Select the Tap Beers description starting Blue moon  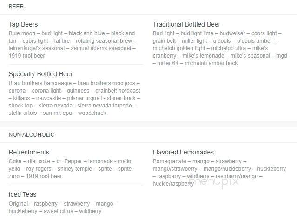coord(73,45)
